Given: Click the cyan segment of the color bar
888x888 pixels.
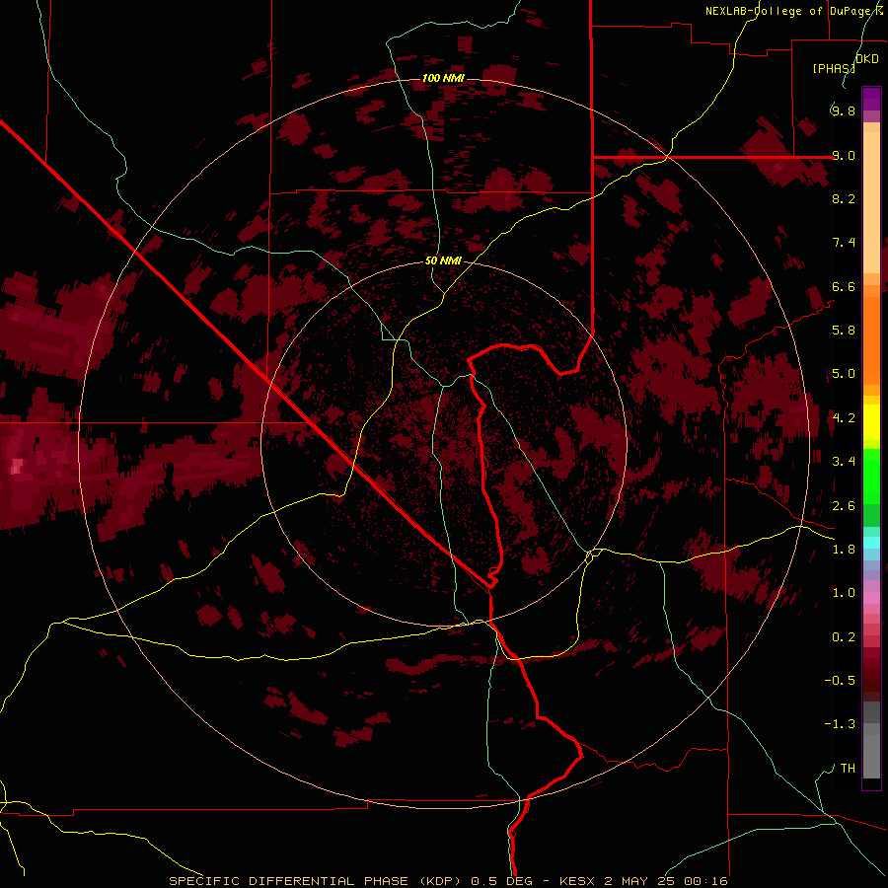Looking at the screenshot, I should tap(871, 543).
